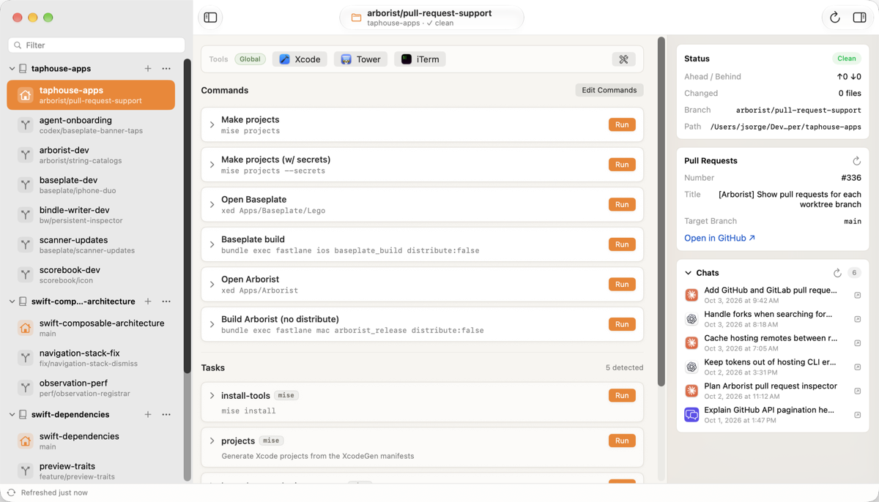Click the Clean status badge

click(846, 59)
